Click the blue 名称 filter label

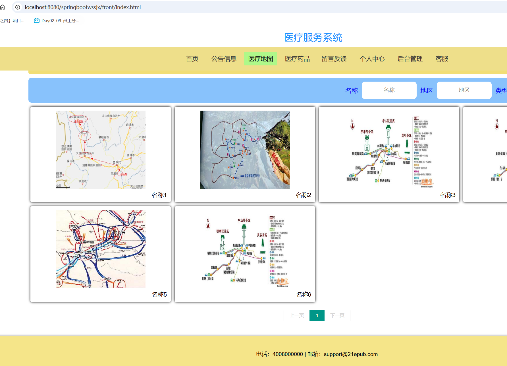pyautogui.click(x=352, y=91)
